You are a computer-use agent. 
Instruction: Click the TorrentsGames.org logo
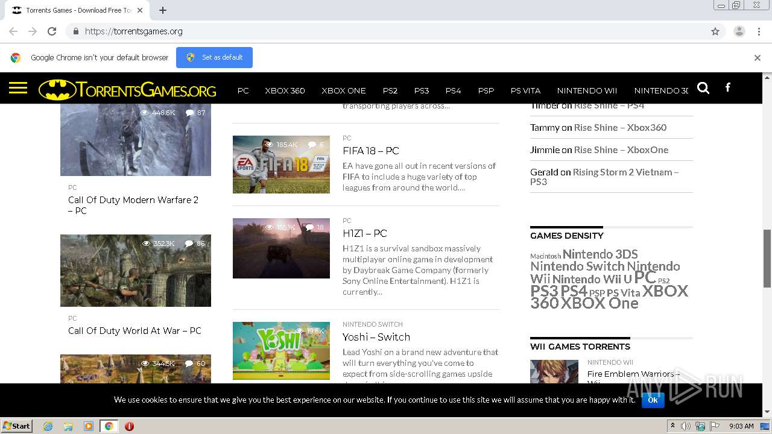click(127, 90)
